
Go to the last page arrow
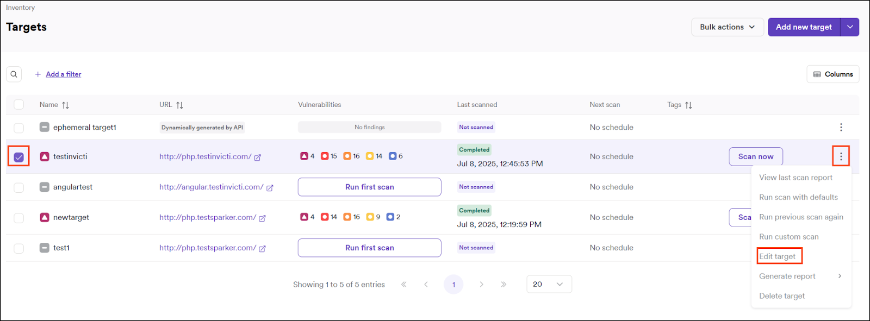[x=504, y=284]
